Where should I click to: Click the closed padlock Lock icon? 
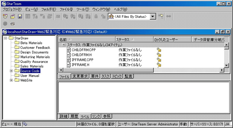(96, 16)
